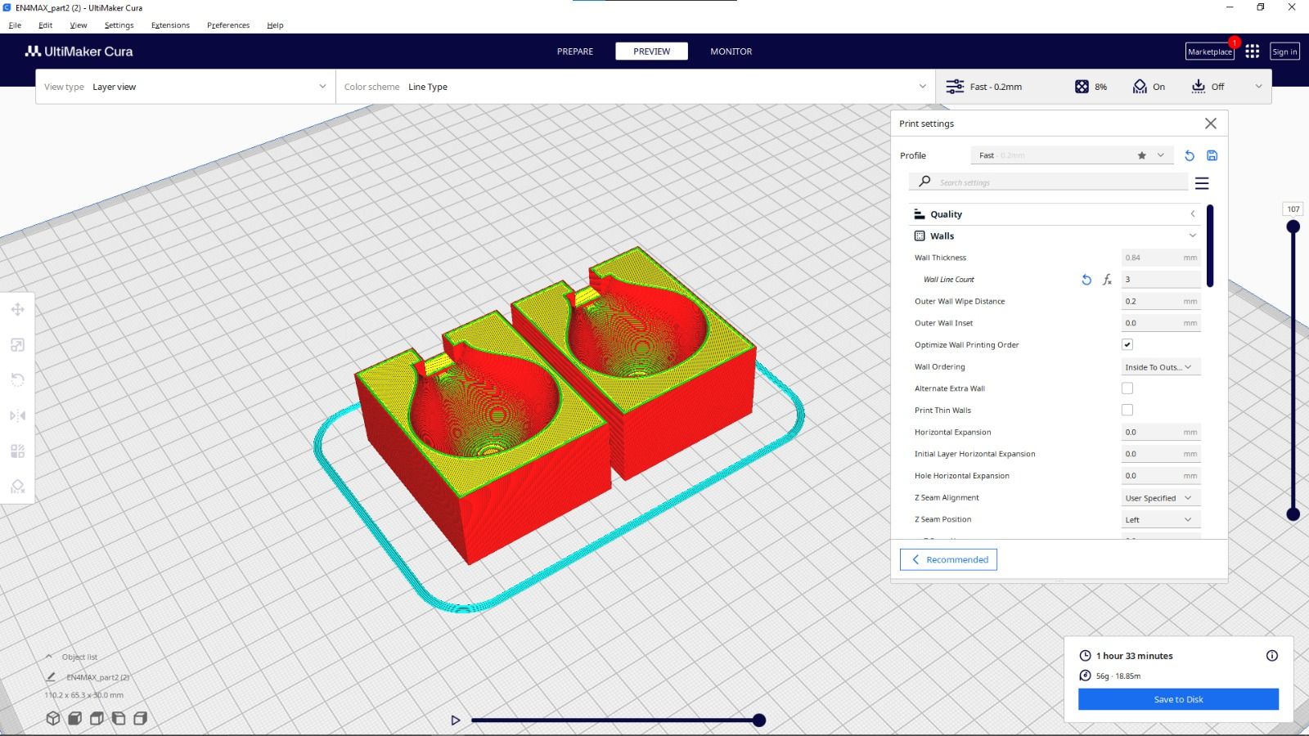Click the infill 8% icon in settings bar
The height and width of the screenshot is (736, 1309).
(1082, 87)
